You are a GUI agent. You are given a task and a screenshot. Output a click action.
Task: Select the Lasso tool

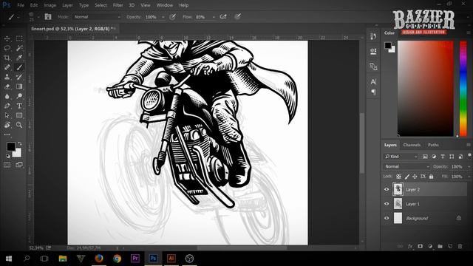(7, 48)
